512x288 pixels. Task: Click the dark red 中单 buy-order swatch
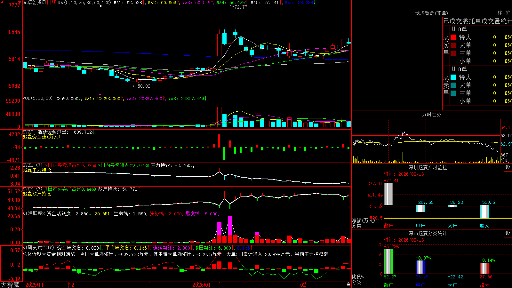(453, 53)
